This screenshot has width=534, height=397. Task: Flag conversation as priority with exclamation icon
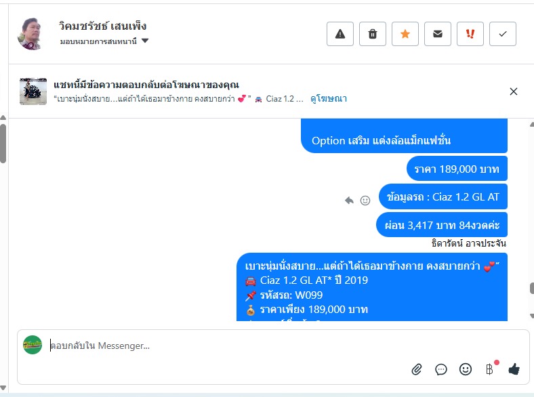[470, 34]
